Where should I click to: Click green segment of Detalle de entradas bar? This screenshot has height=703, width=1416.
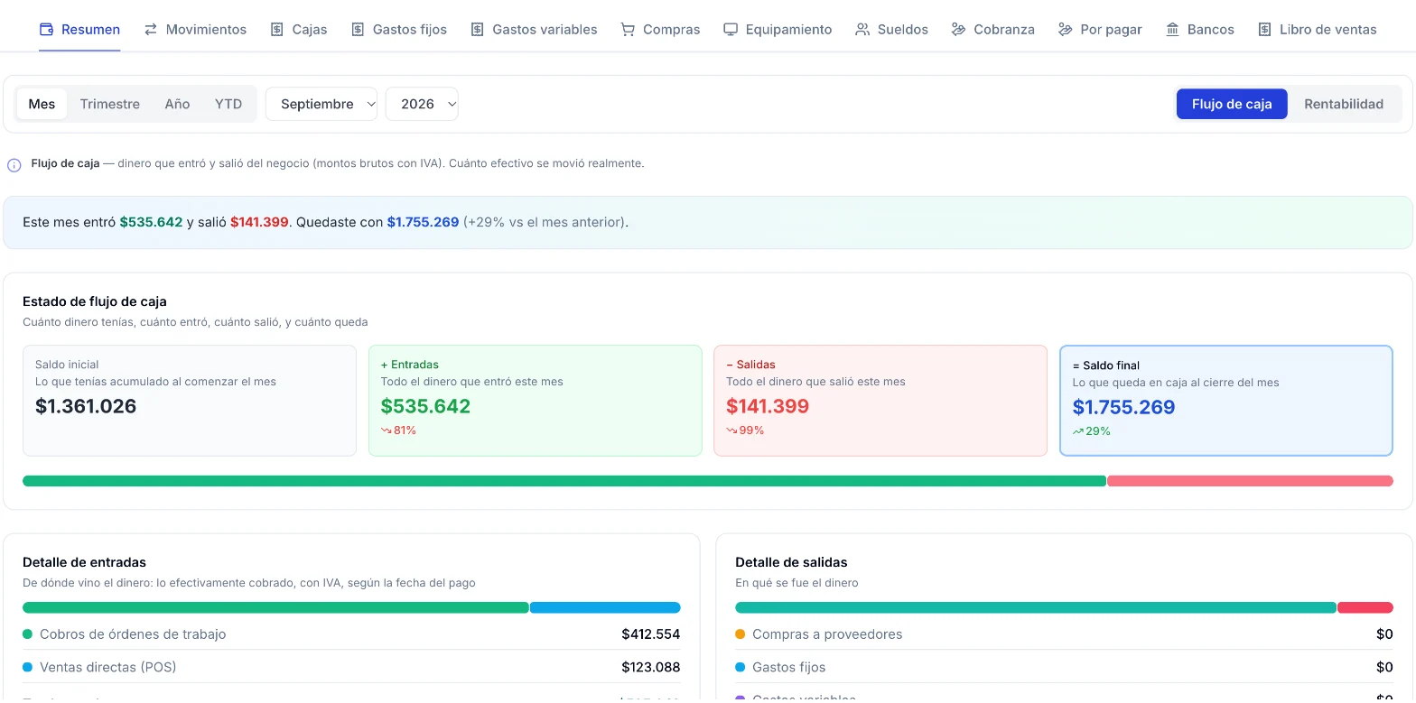[275, 607]
